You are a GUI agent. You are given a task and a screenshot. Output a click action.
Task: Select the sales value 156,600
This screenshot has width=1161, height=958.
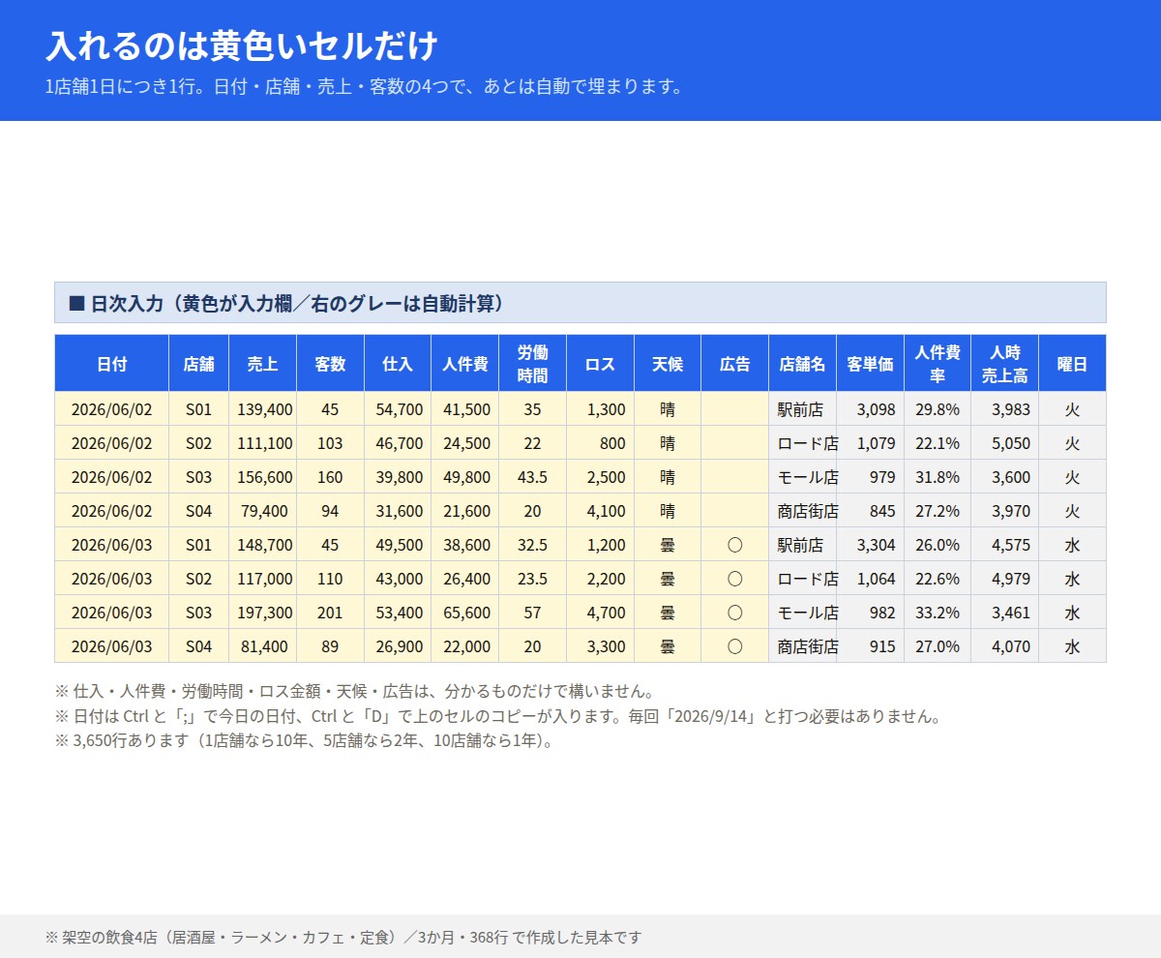[262, 477]
